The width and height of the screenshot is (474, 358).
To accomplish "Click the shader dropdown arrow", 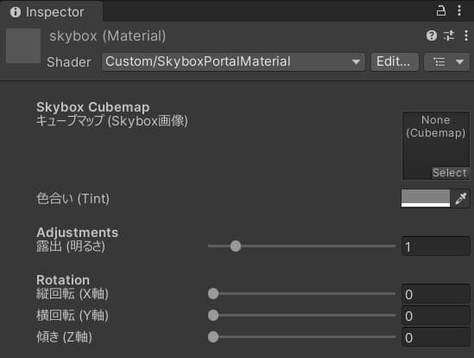I will coord(356,62).
